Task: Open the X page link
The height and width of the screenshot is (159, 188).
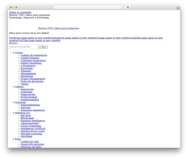Action: 114,38
